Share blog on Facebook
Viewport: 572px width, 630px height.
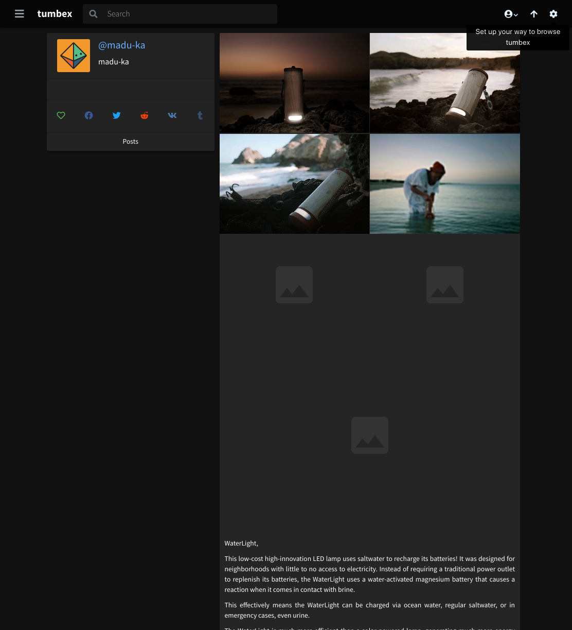89,115
